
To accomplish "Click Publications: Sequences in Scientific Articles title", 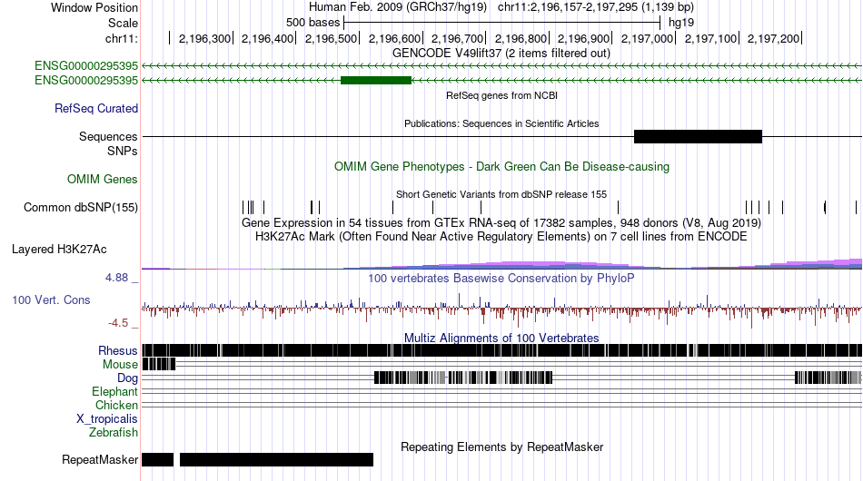I will [x=501, y=123].
